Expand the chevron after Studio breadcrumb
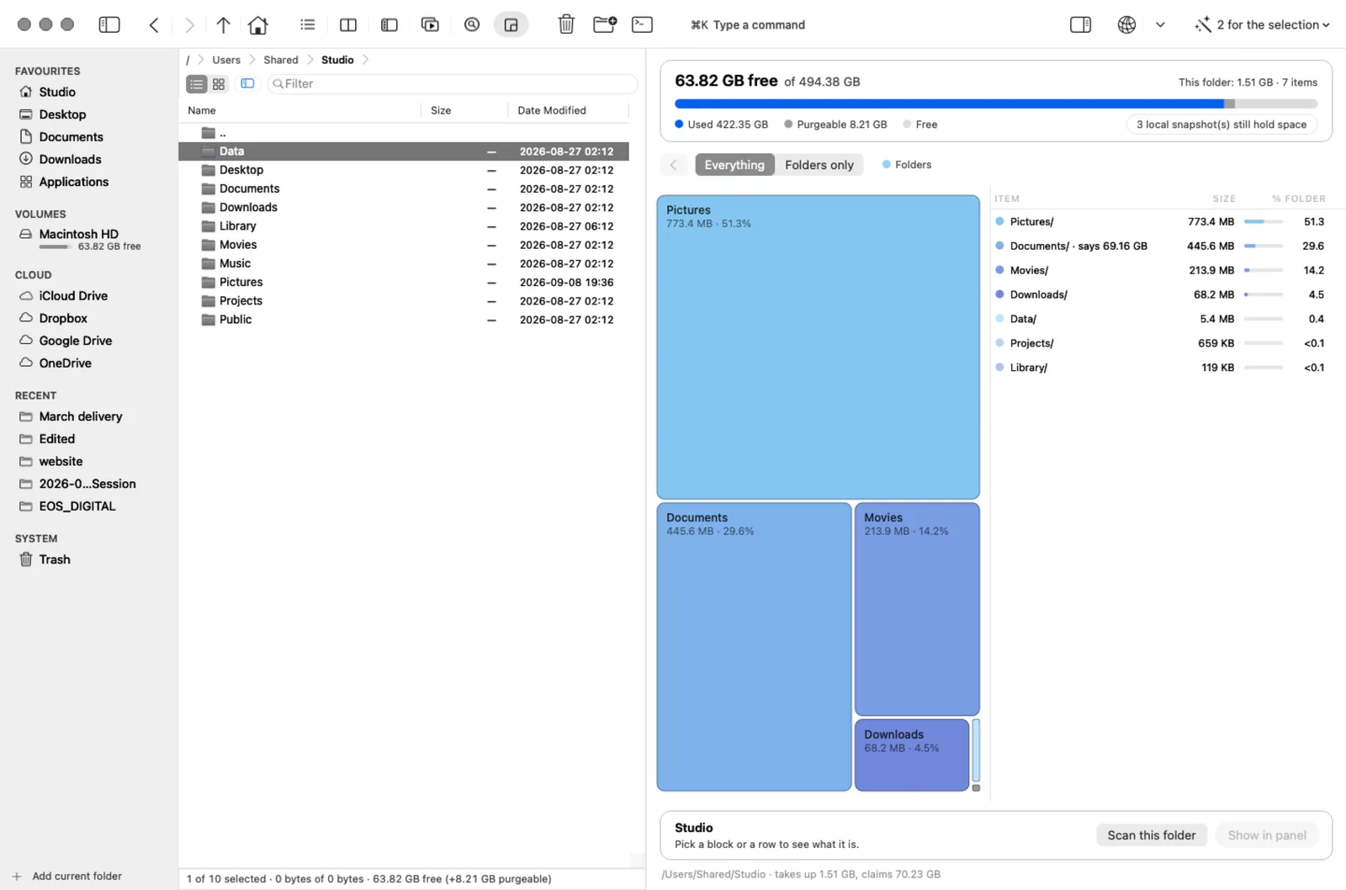 pos(365,60)
